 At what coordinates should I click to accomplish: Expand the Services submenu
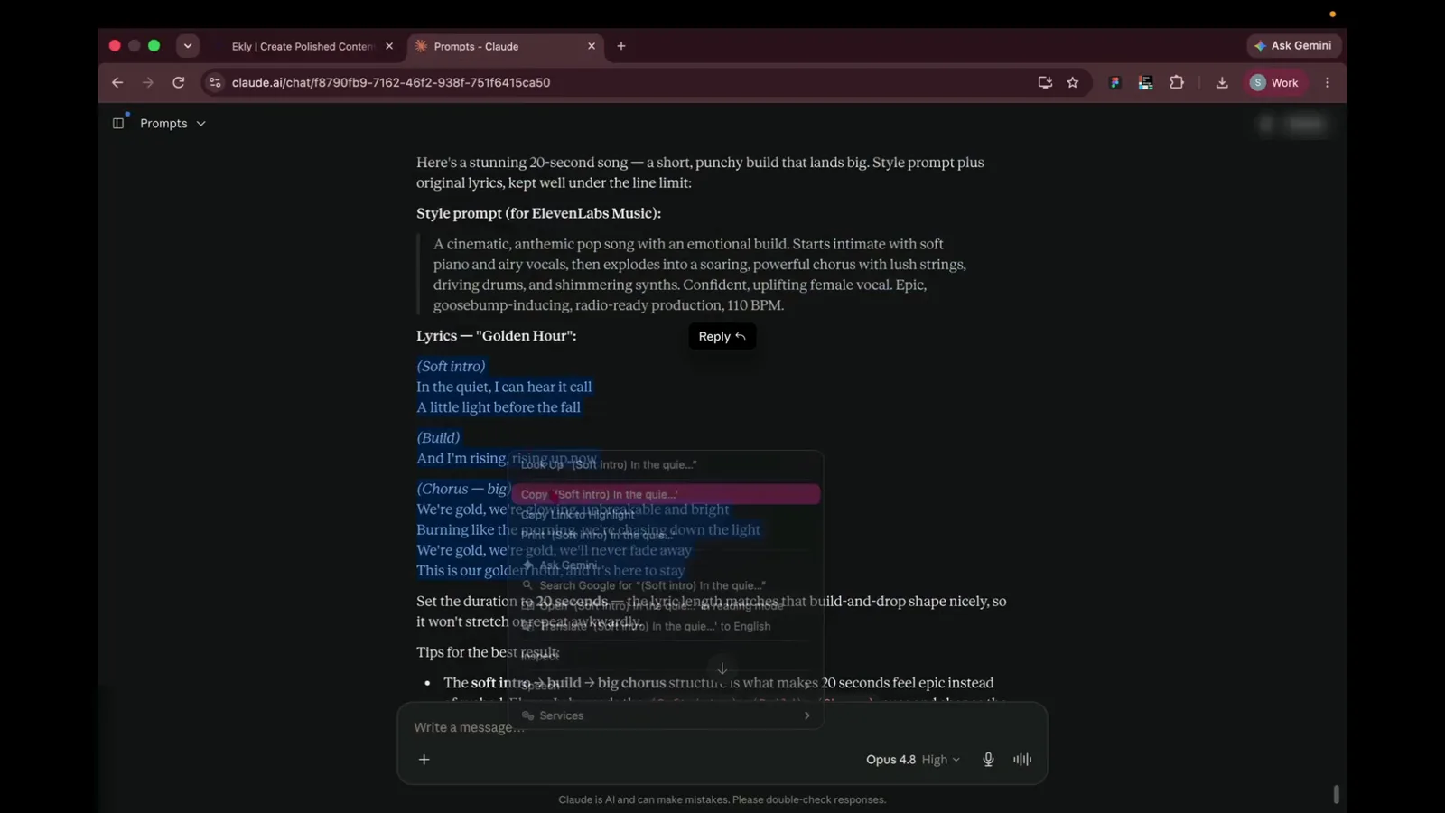pos(666,715)
